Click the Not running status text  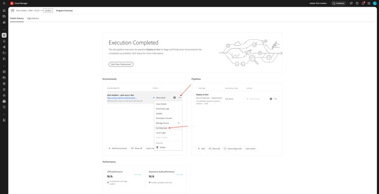tap(255, 99)
